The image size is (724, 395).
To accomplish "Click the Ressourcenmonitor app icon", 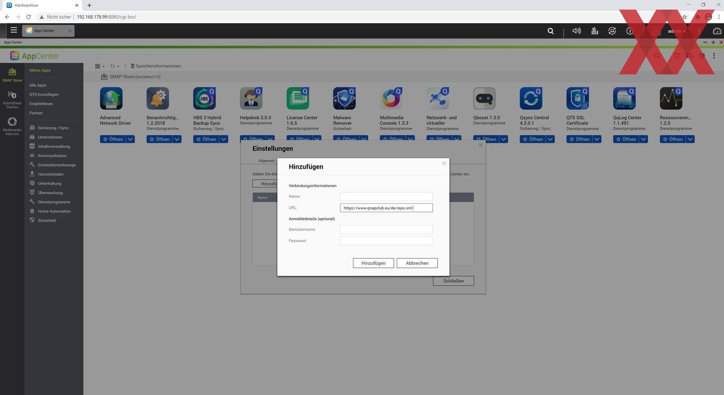I will pos(671,98).
